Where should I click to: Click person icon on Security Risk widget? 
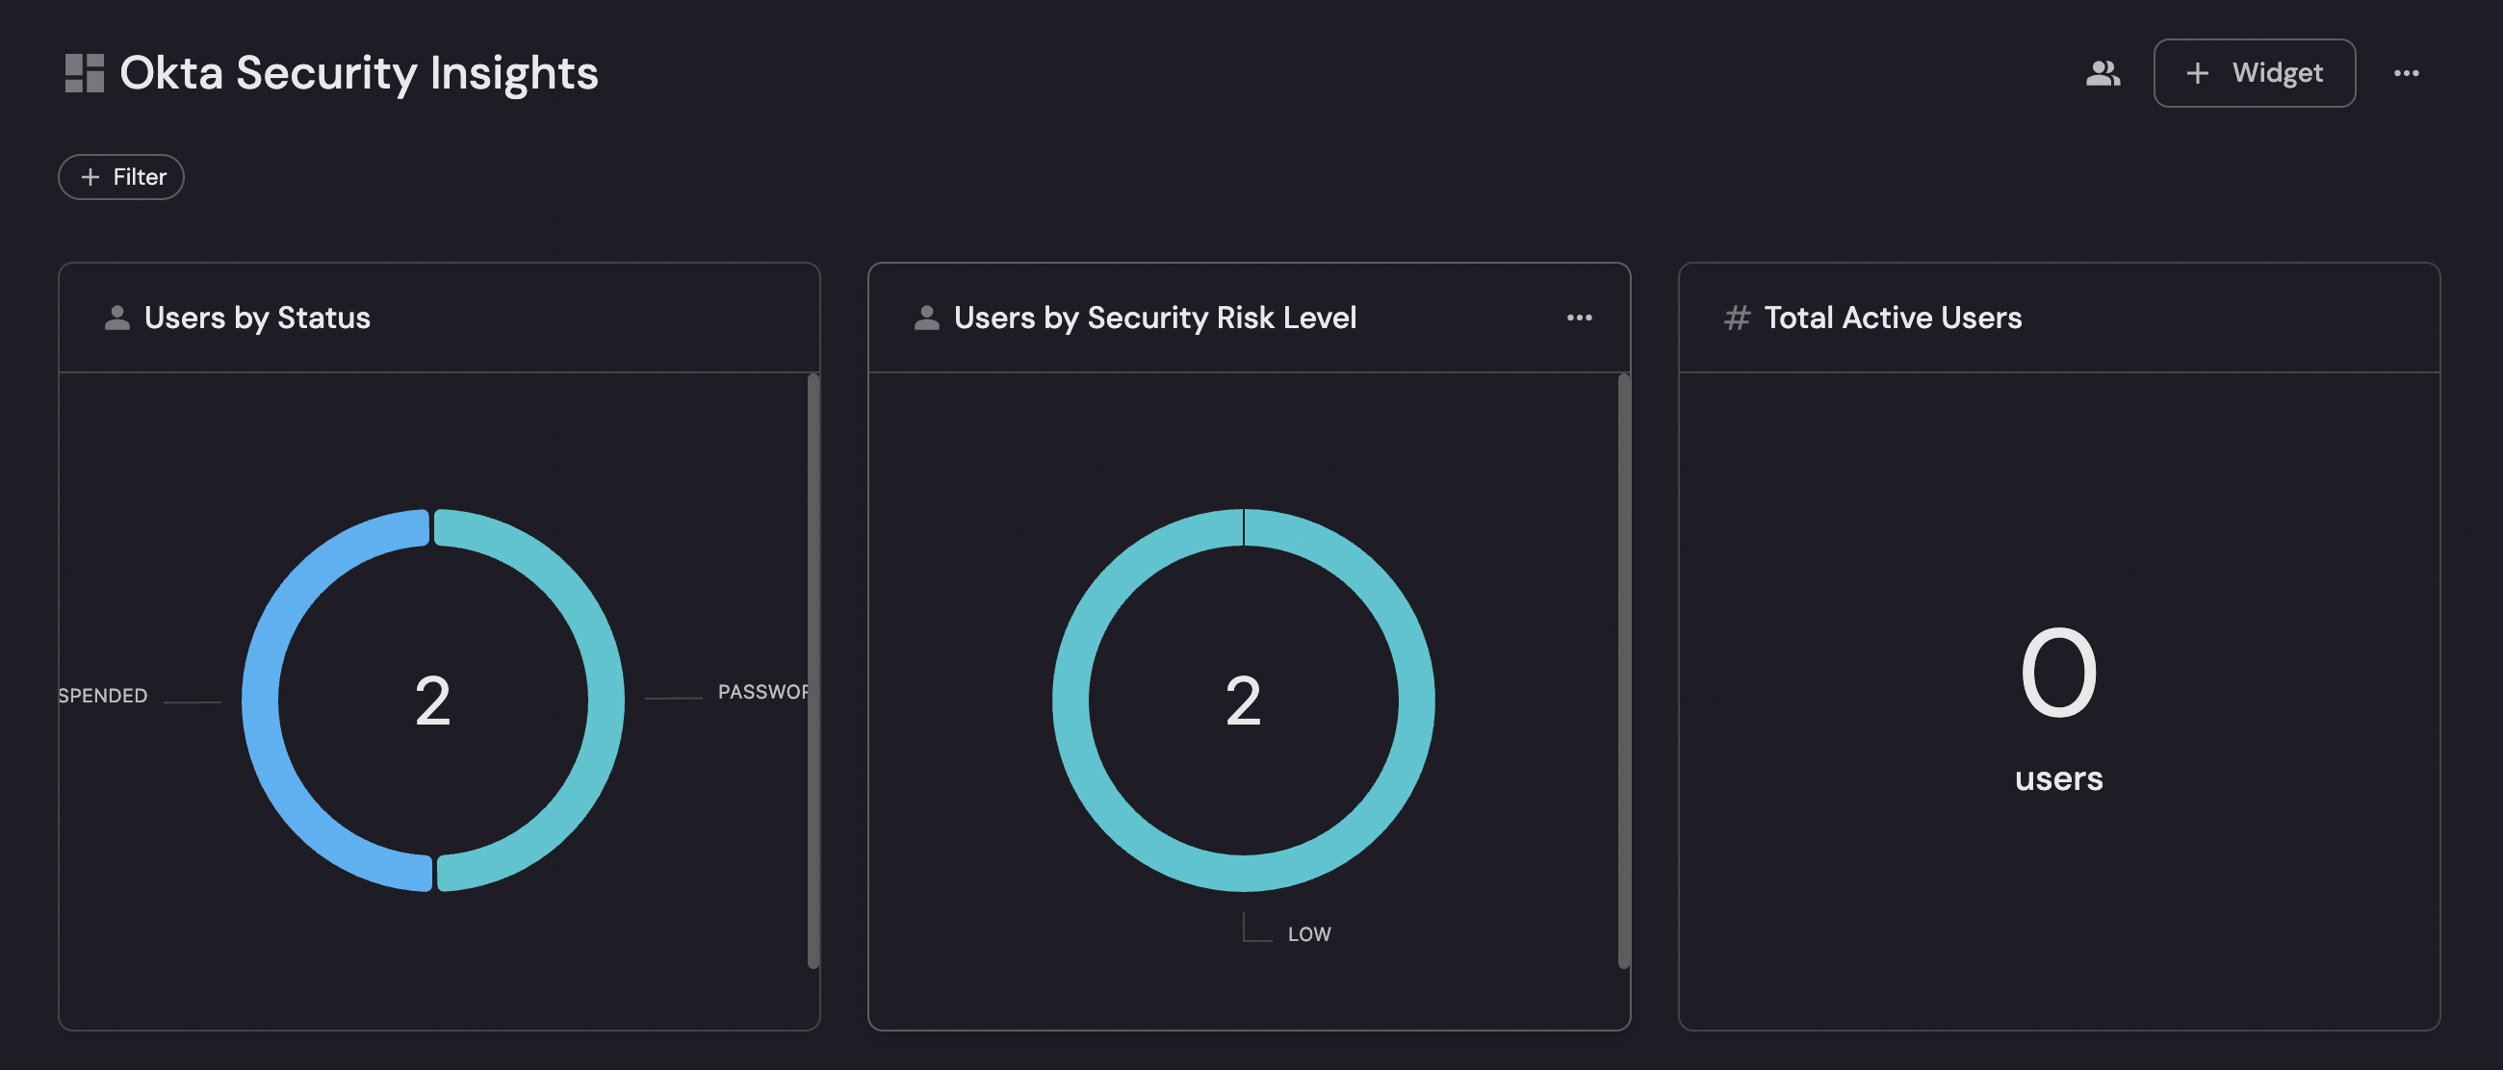click(x=926, y=318)
